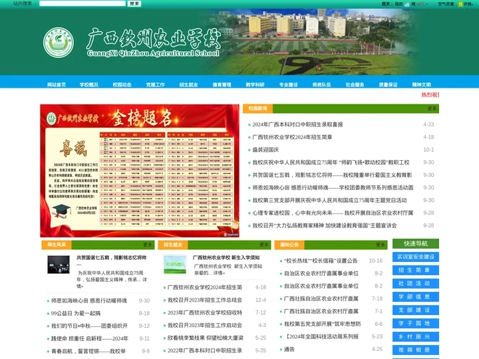479x359 pixels.
Task: Click 更多 in the 招生就业 section header
Action: click(x=264, y=245)
